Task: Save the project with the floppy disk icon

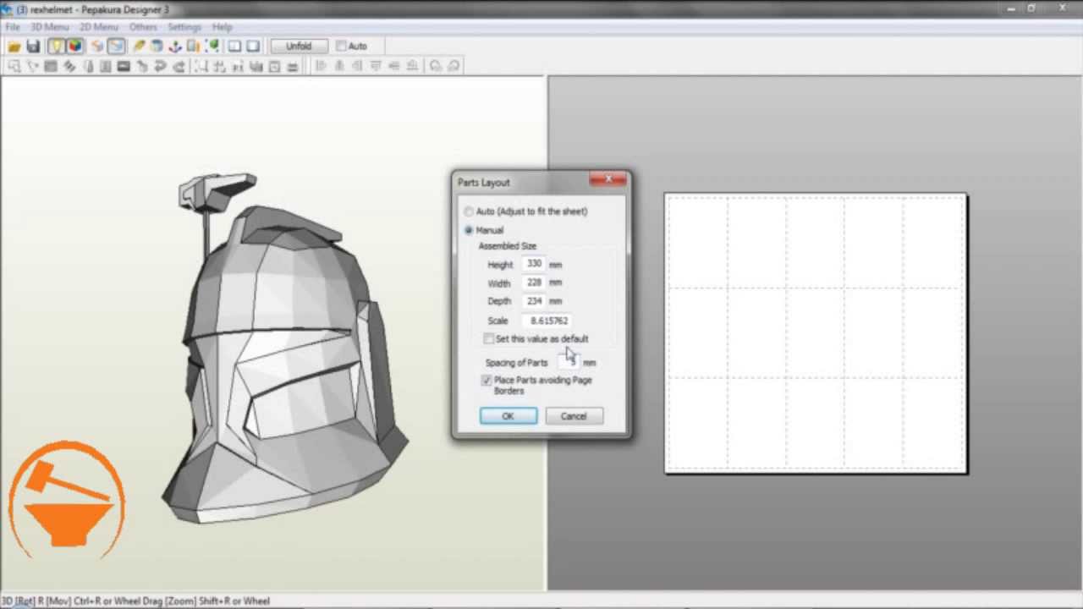Action: tap(33, 47)
